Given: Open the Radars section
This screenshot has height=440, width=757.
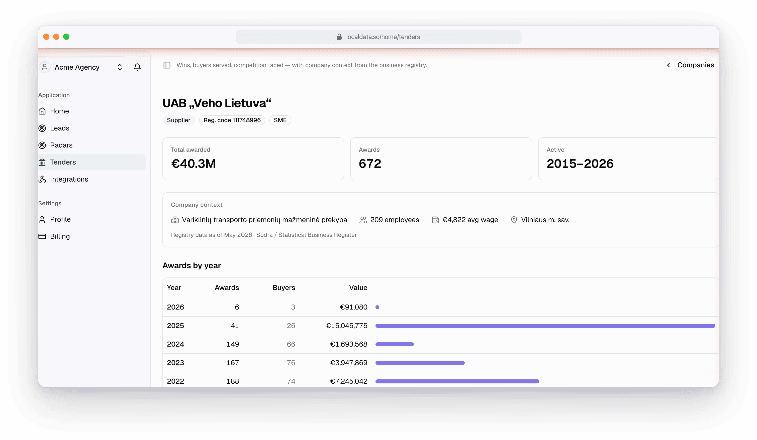Looking at the screenshot, I should point(92,145).
